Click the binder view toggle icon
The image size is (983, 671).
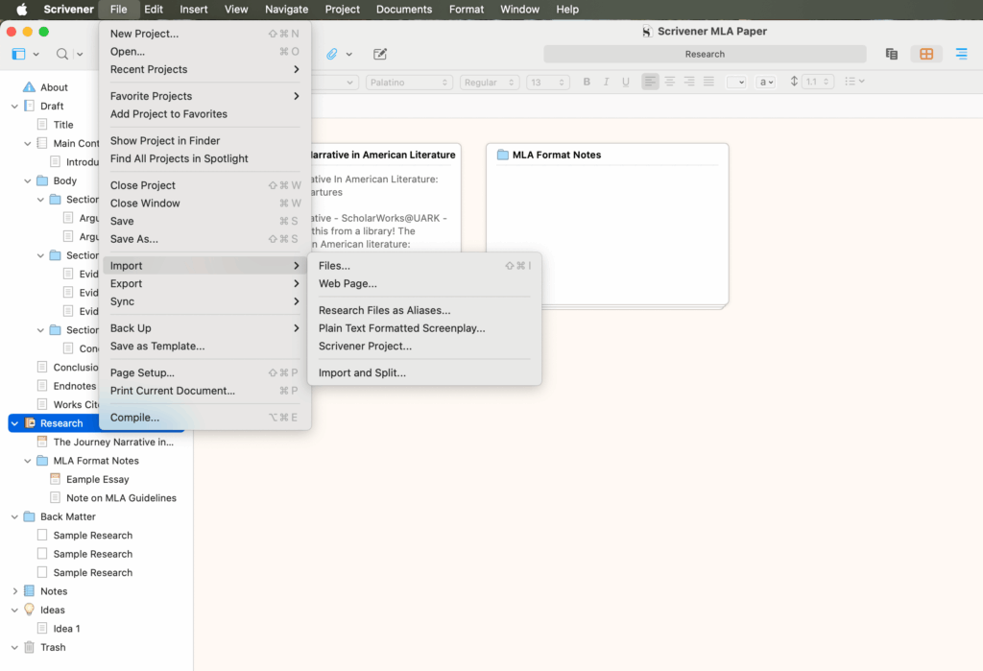(19, 54)
